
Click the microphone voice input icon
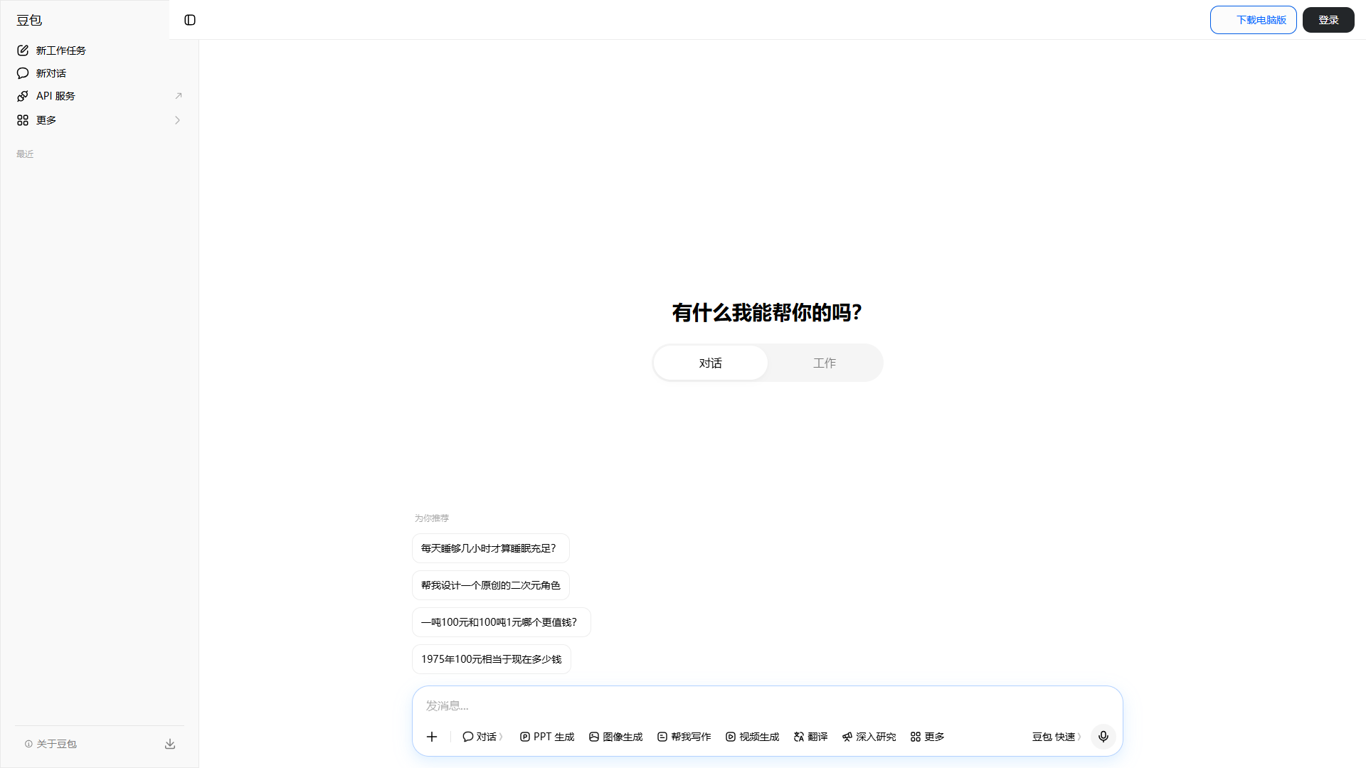pyautogui.click(x=1103, y=737)
